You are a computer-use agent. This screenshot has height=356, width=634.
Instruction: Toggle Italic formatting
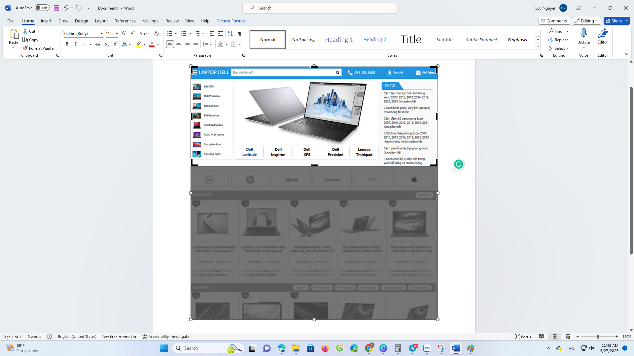(x=76, y=44)
